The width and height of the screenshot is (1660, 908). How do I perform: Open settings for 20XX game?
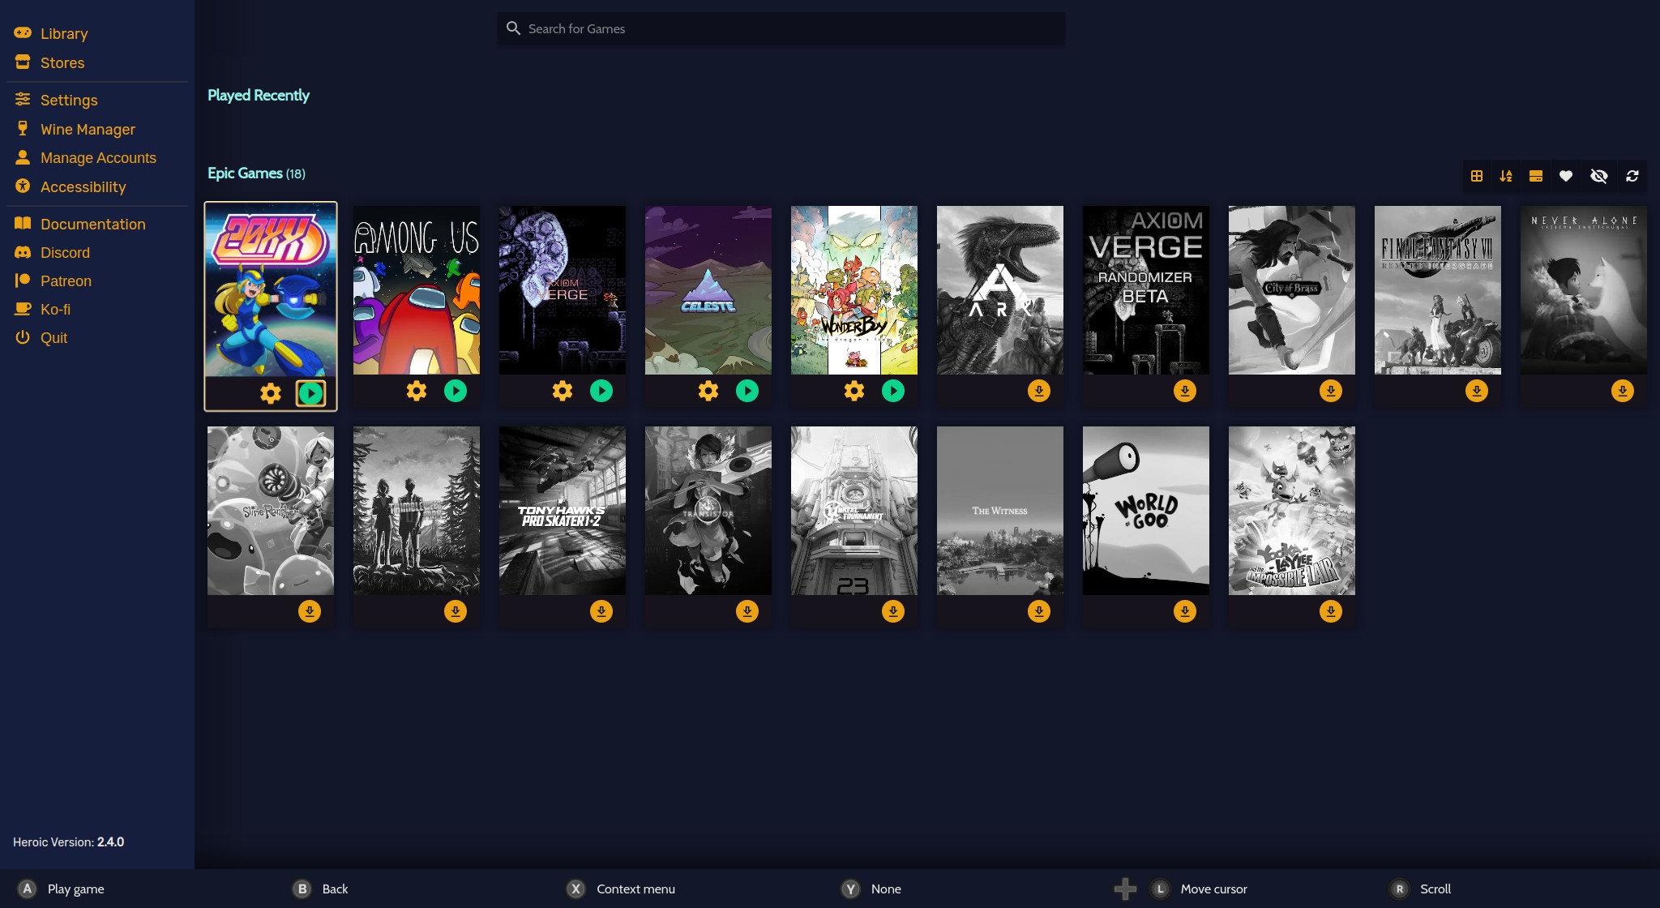tap(271, 393)
